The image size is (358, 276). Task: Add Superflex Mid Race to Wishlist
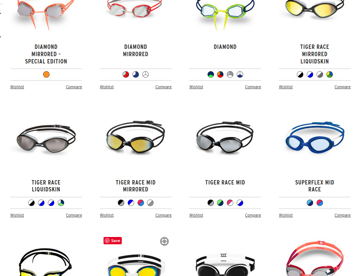point(285,215)
